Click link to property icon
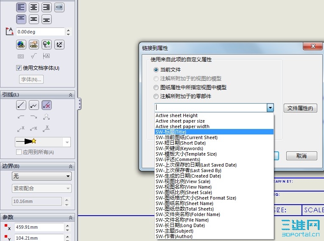The height and width of the screenshot is (241, 324). pyautogui.click(x=34, y=44)
